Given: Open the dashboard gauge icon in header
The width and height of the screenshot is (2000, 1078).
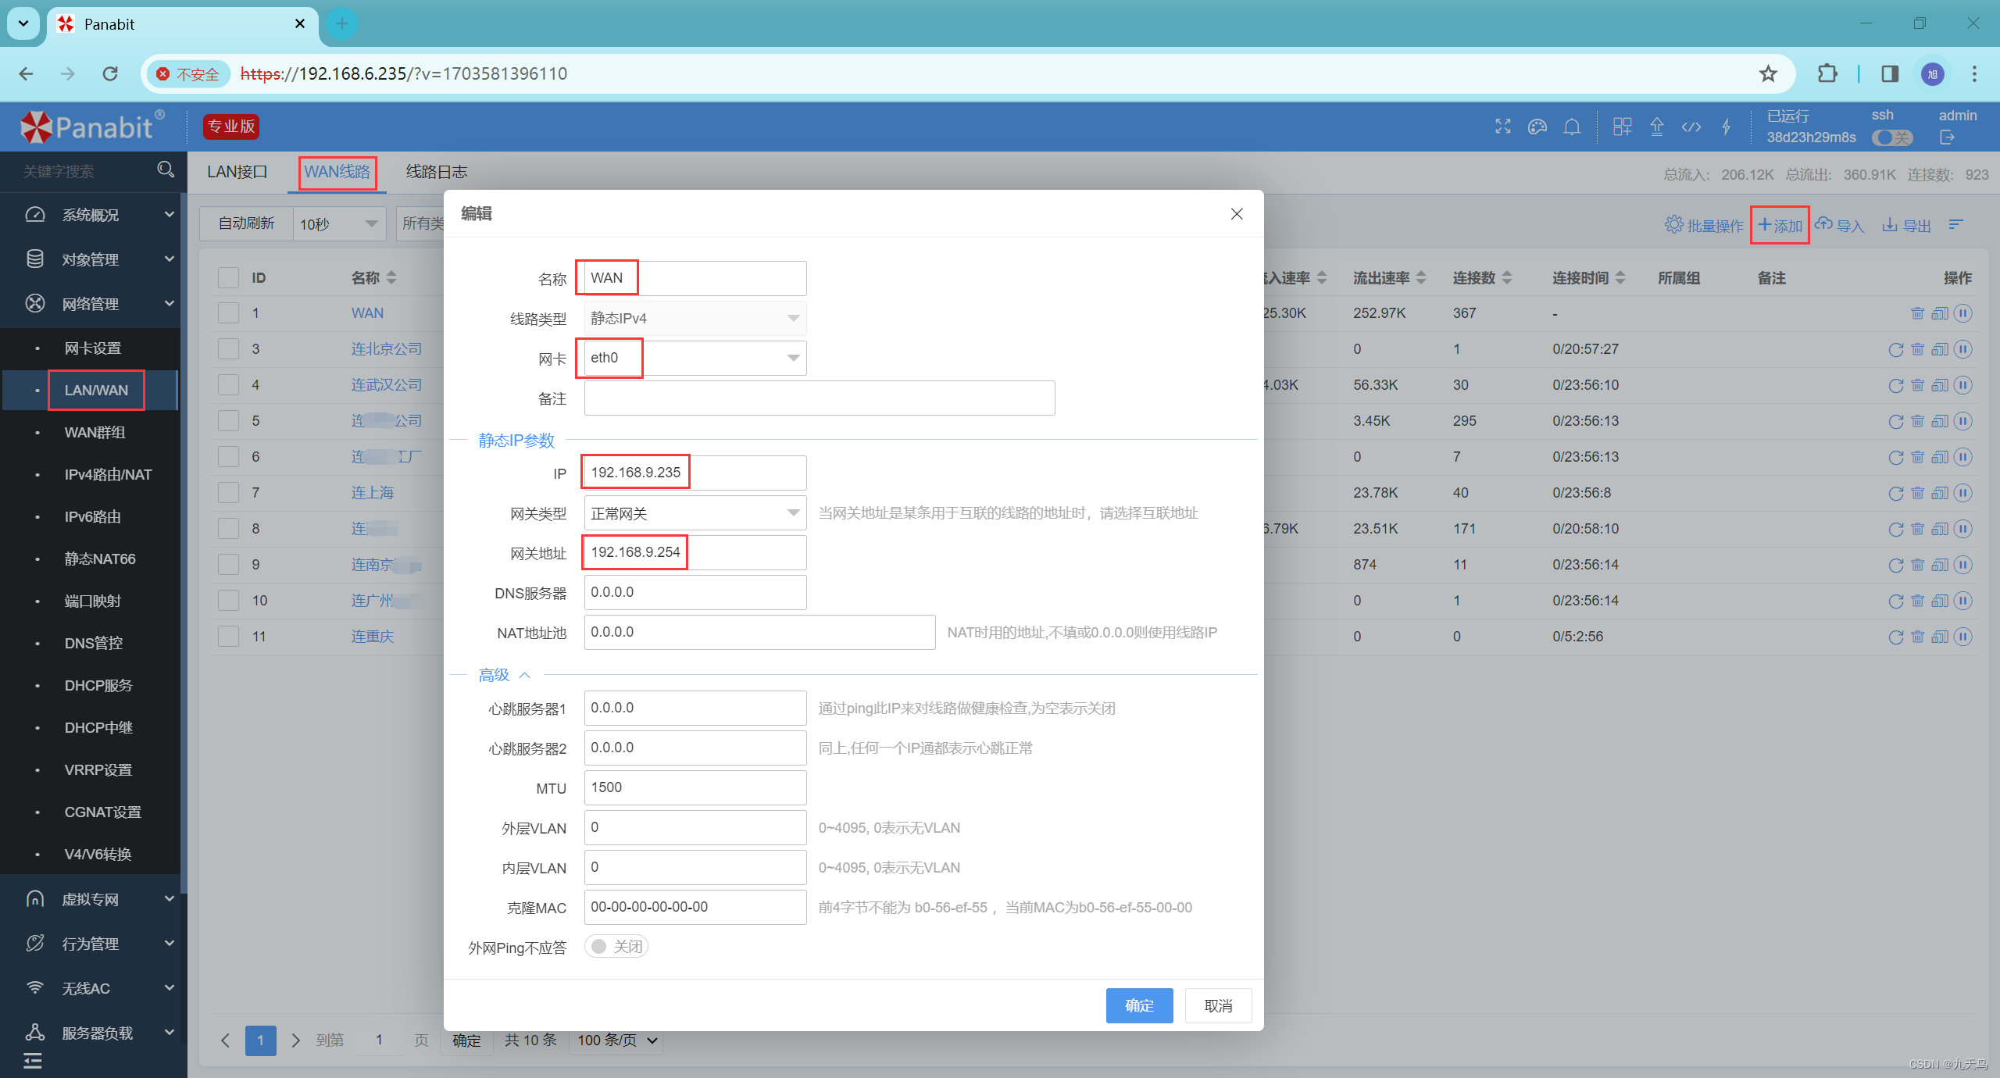Looking at the screenshot, I should (x=1537, y=127).
